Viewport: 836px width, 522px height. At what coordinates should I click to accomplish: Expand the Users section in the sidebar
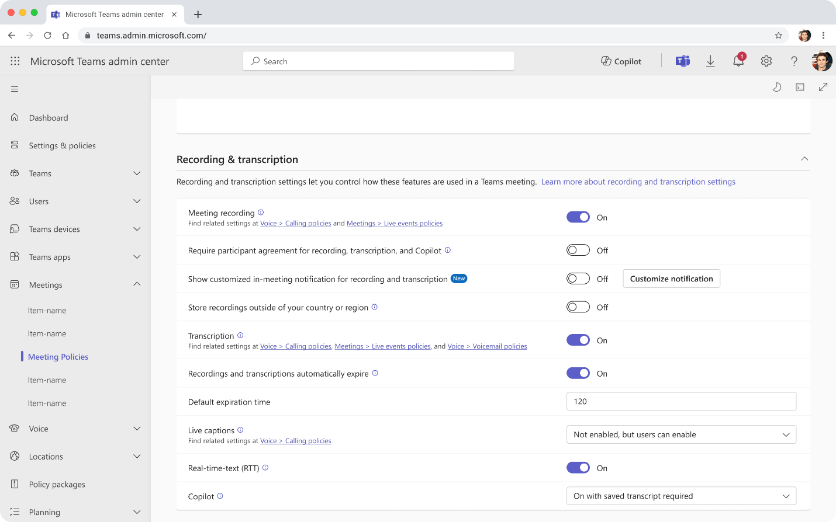point(137,201)
